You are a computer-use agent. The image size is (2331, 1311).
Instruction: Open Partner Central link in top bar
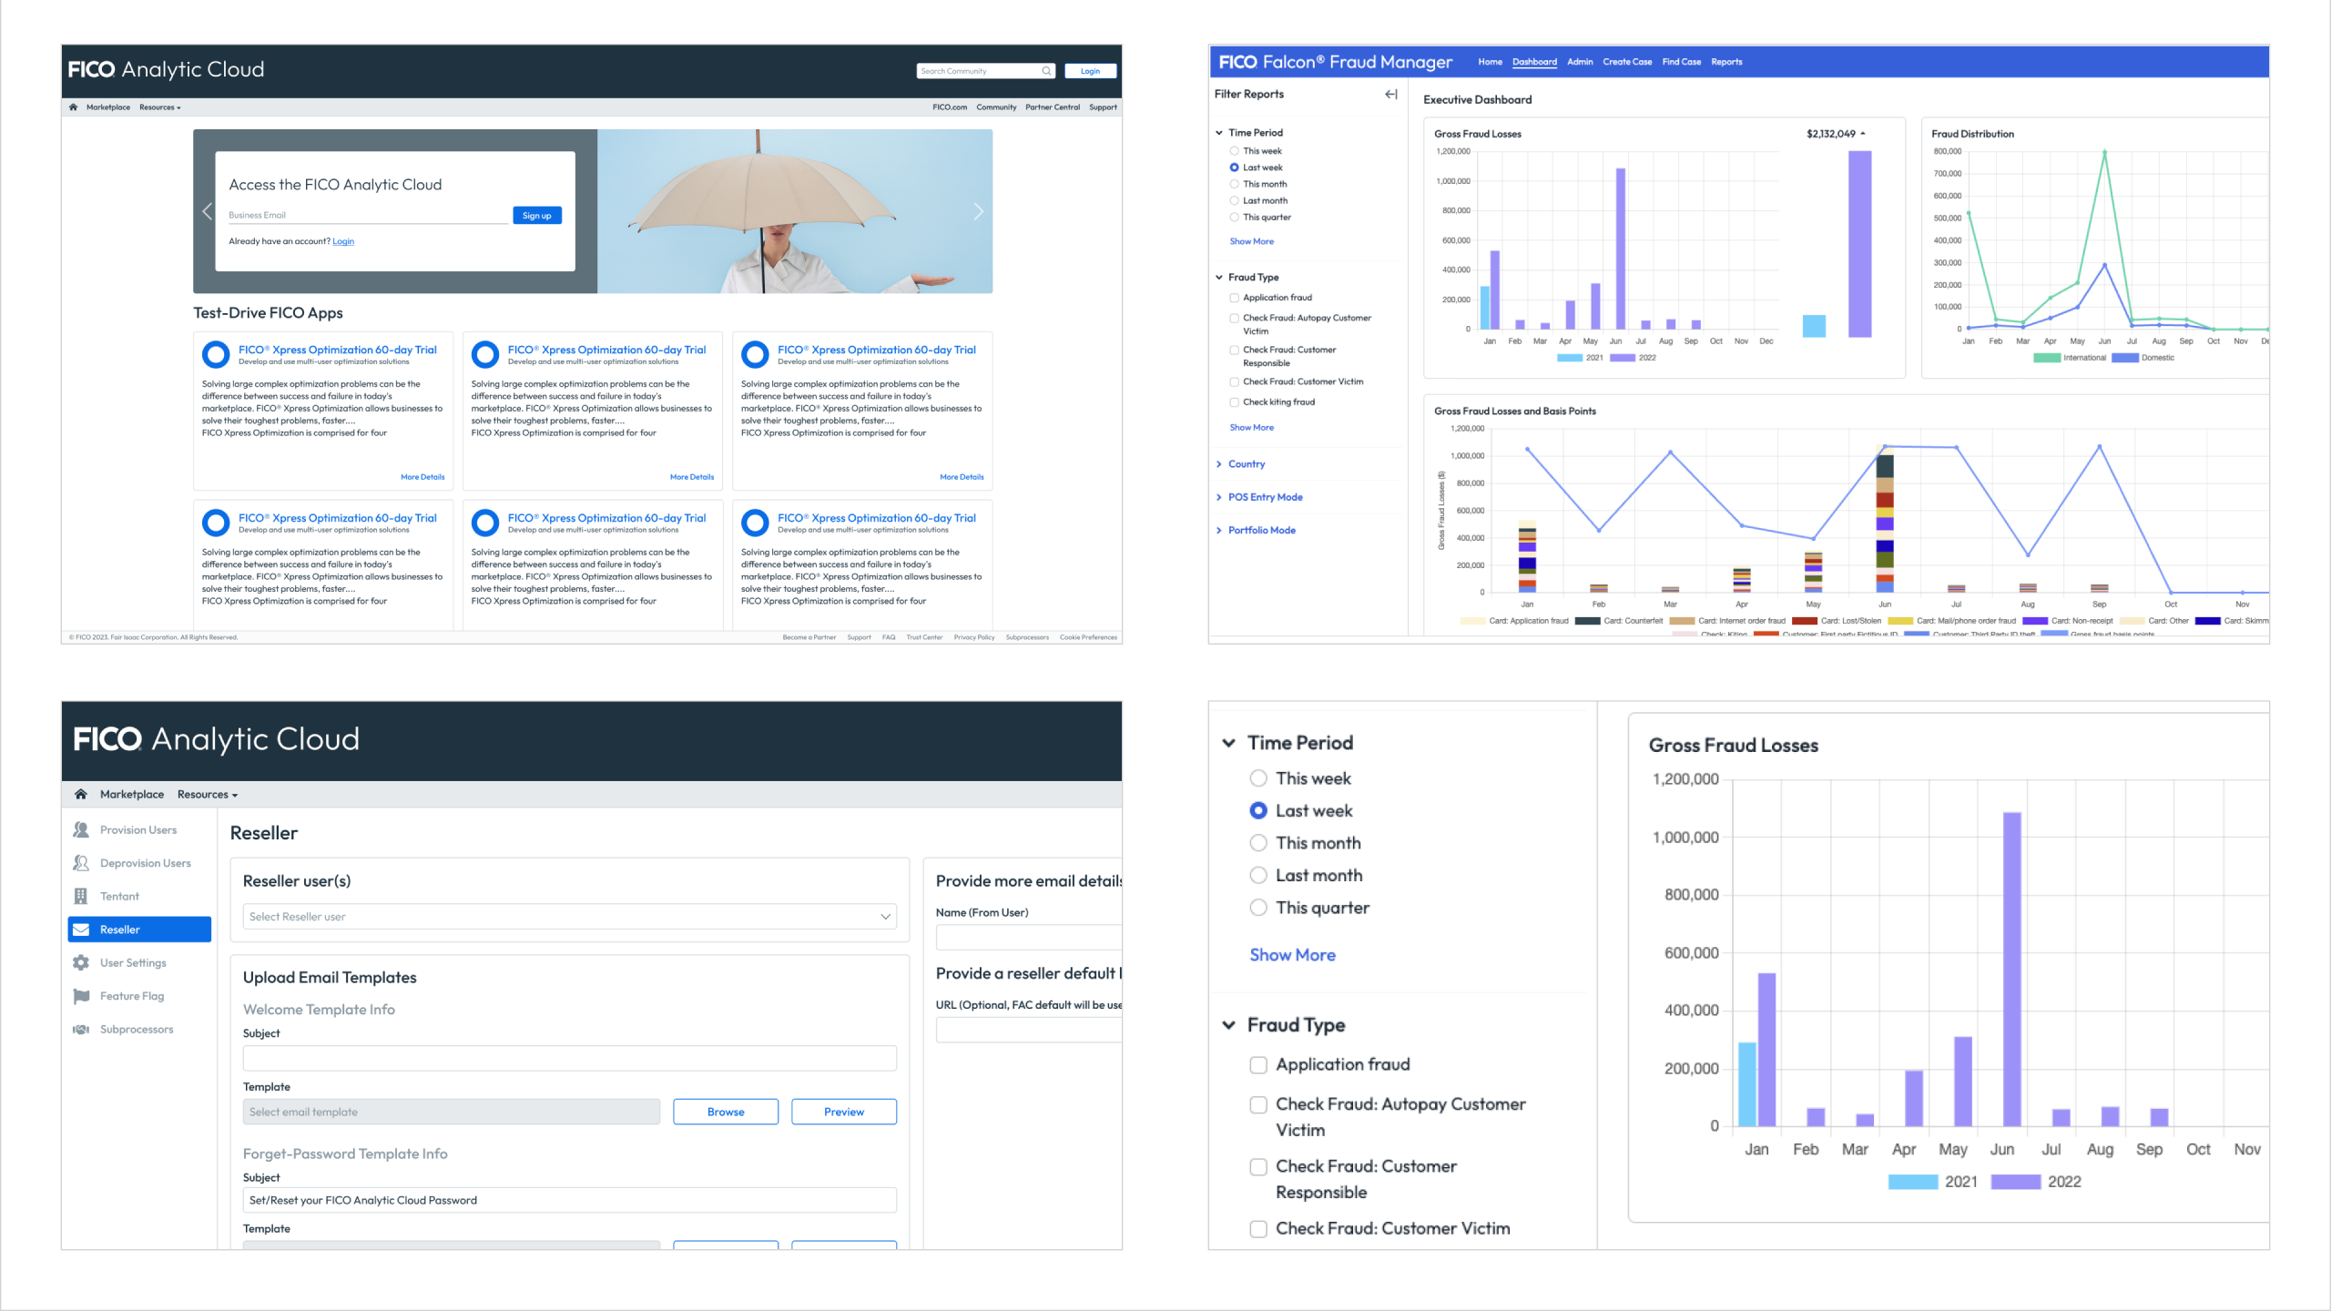[x=1053, y=107]
